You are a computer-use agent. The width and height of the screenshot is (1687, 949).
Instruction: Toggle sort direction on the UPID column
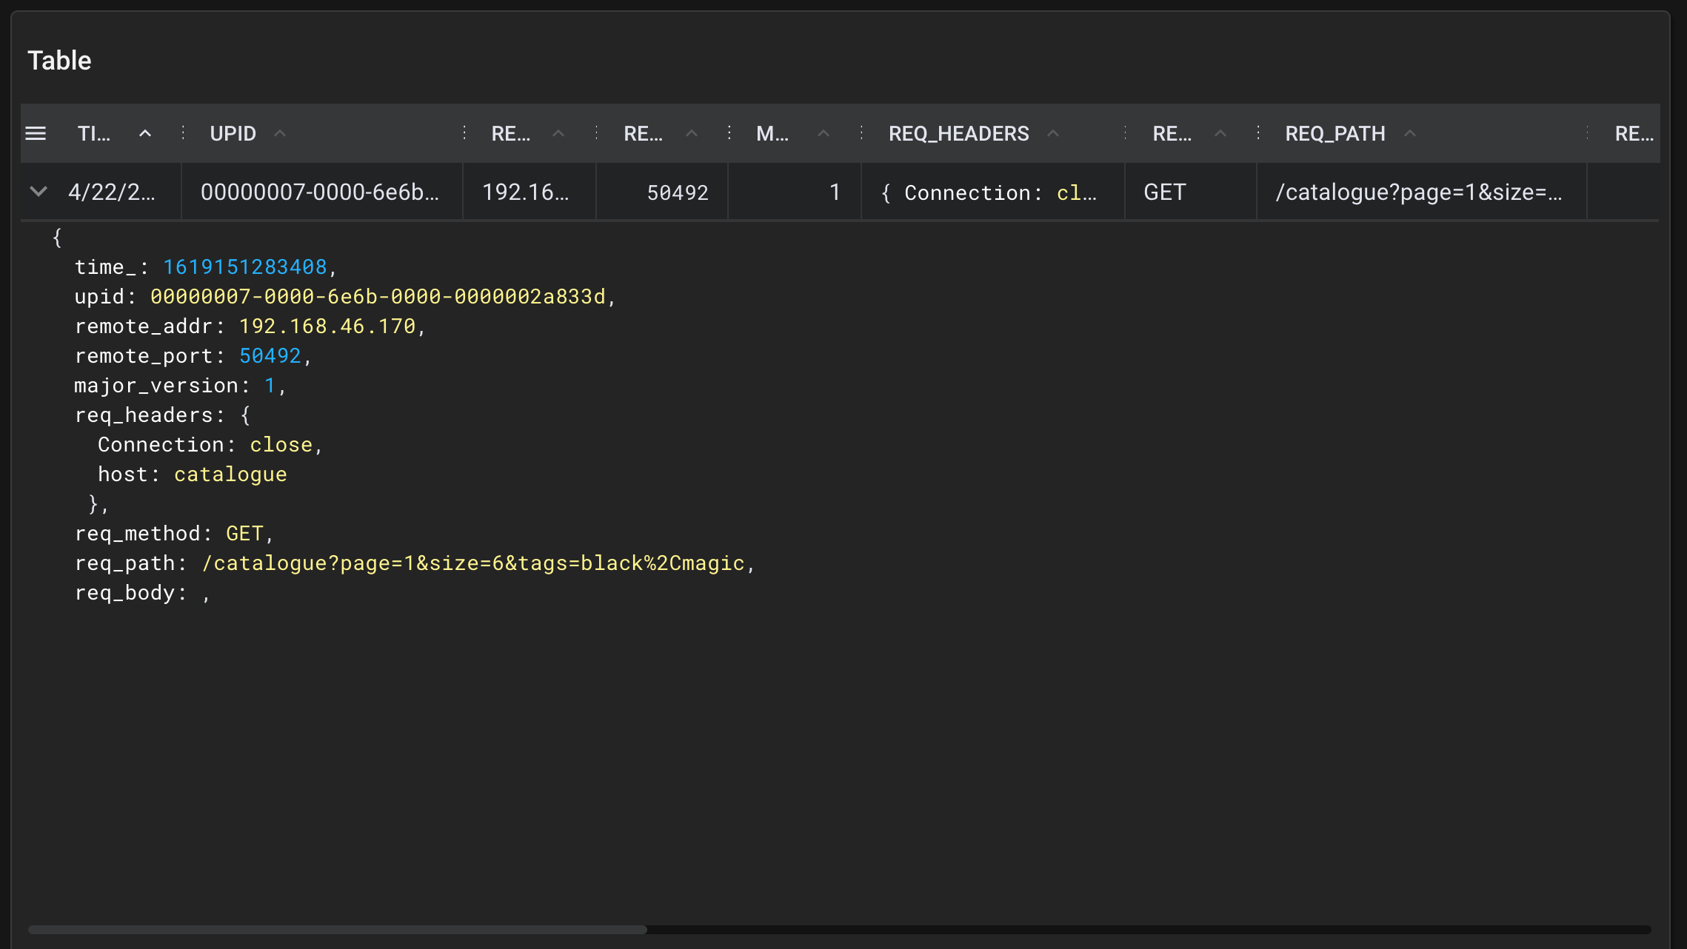[x=280, y=133]
